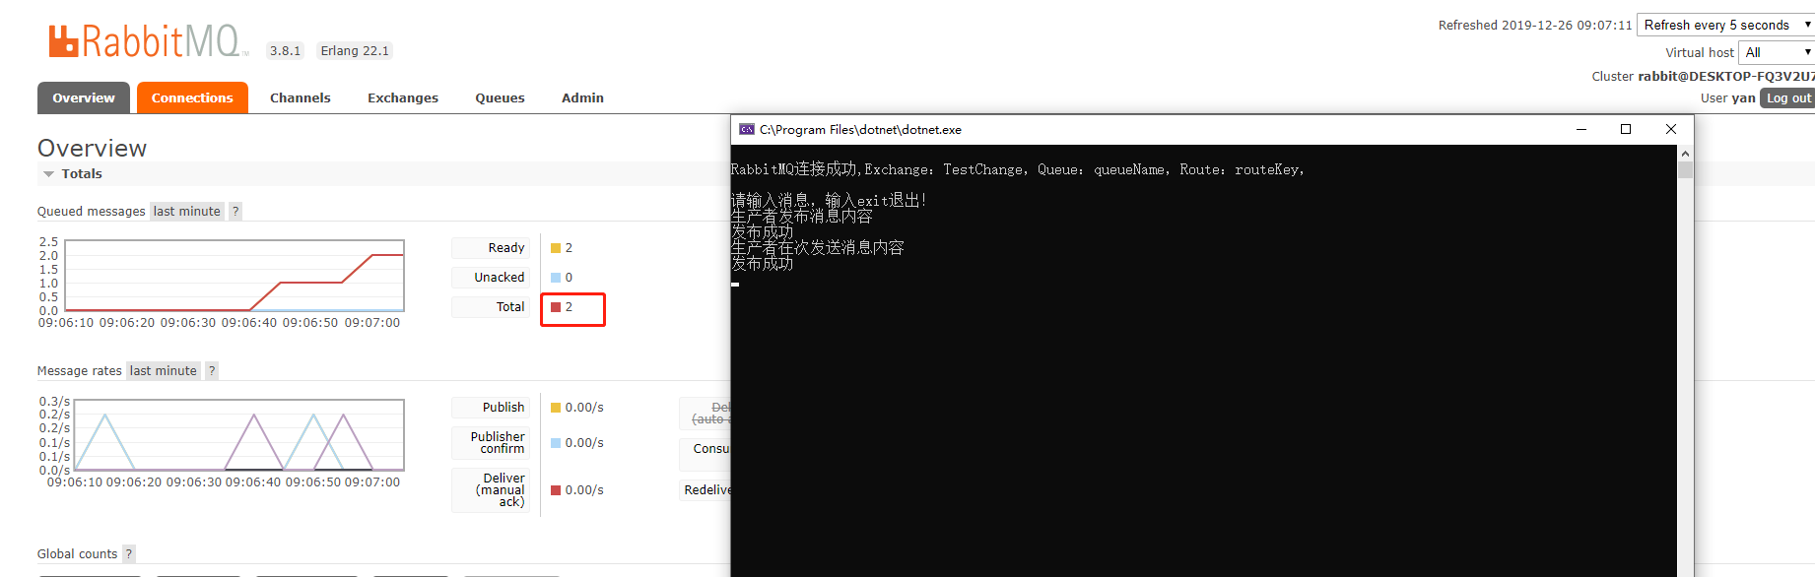Switch to the Connections tab
Image resolution: width=1815 pixels, height=577 pixels.
tap(192, 97)
